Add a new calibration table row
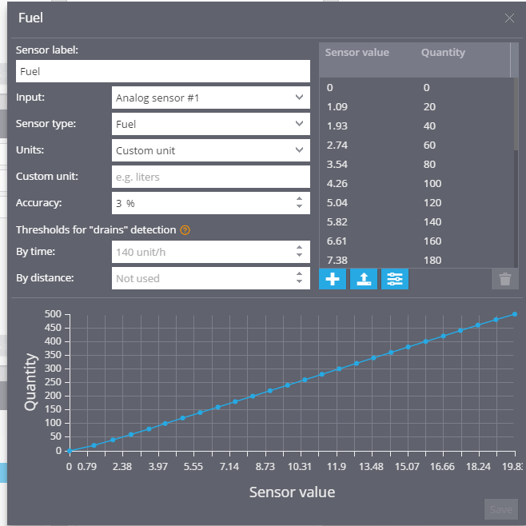Viewport: 526px width, 526px height. pyautogui.click(x=332, y=279)
